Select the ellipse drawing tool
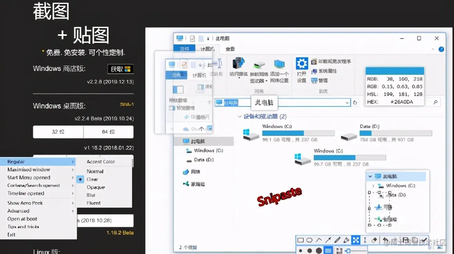The width and height of the screenshot is (454, 254). pyautogui.click(x=309, y=240)
